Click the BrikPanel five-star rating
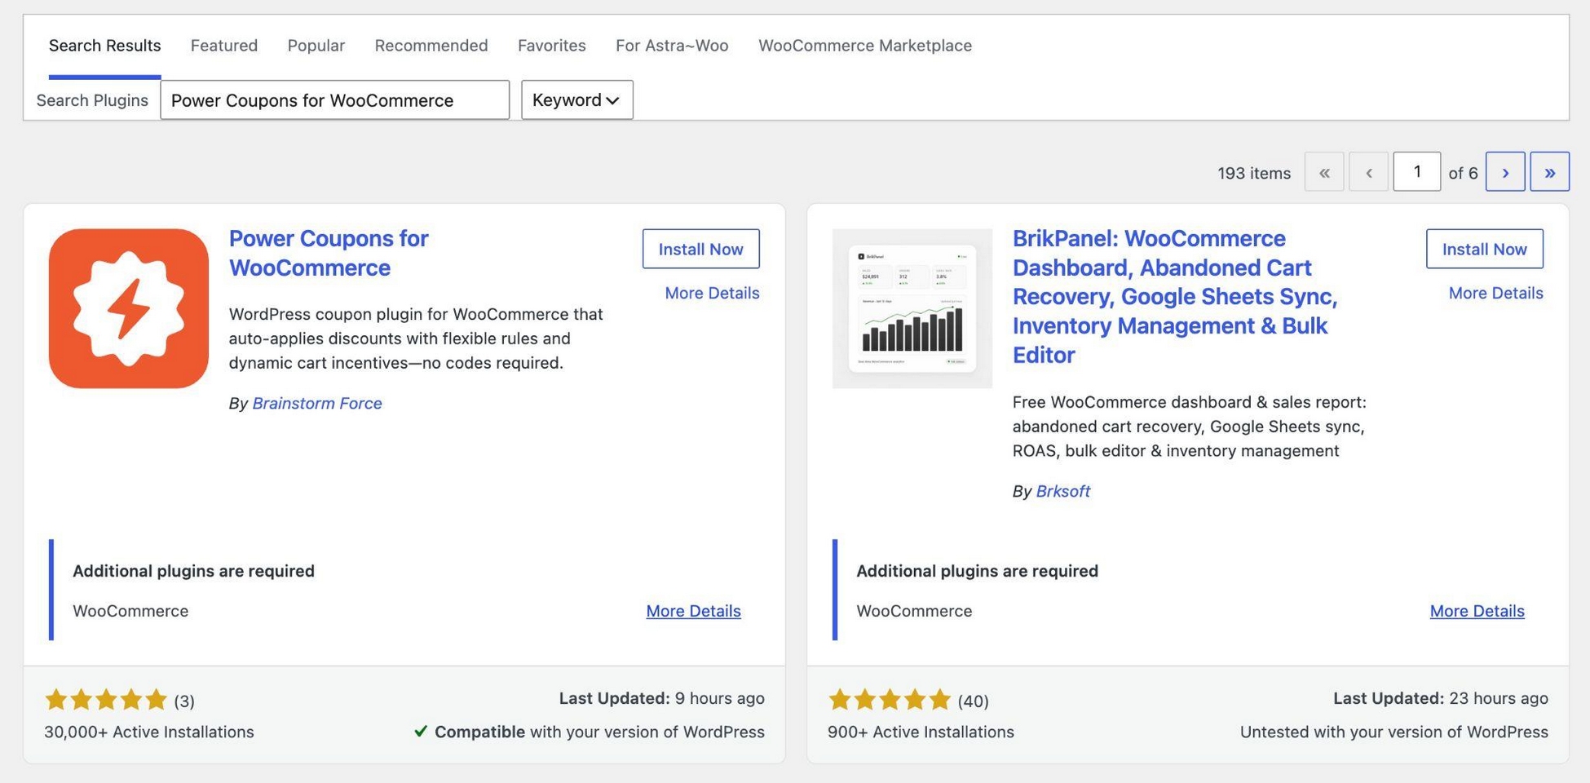This screenshot has width=1590, height=783. coord(890,700)
